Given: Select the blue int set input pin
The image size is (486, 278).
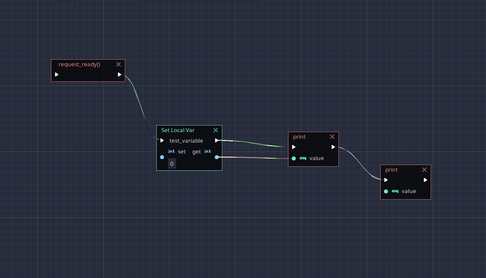Looking at the screenshot, I should 162,157.
